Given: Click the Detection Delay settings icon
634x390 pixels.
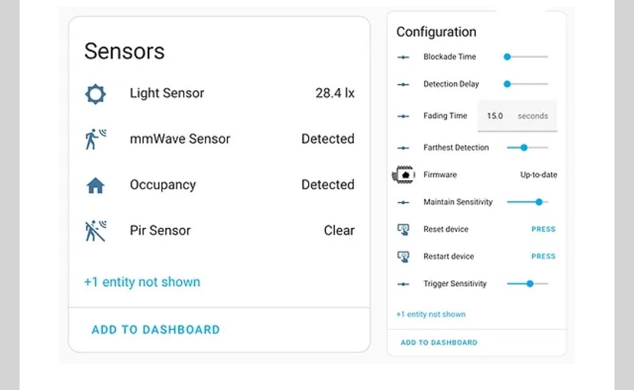Looking at the screenshot, I should 404,84.
